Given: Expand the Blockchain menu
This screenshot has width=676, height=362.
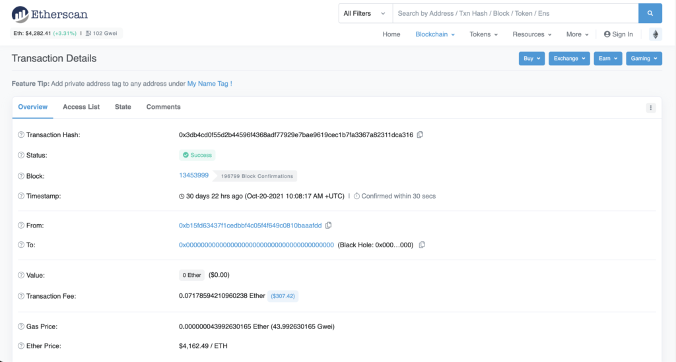Looking at the screenshot, I should tap(435, 34).
